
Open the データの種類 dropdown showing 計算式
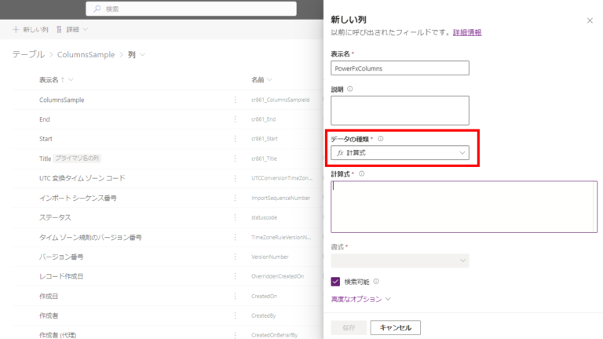coord(400,153)
